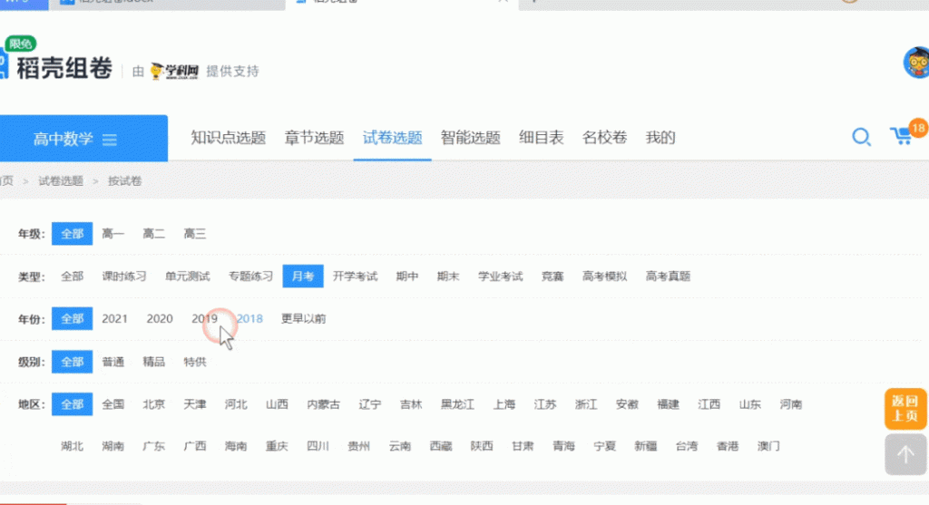Viewport: 929px width, 505px height.
Task: Select 全部 in the 类型 row
Action: pos(73,277)
